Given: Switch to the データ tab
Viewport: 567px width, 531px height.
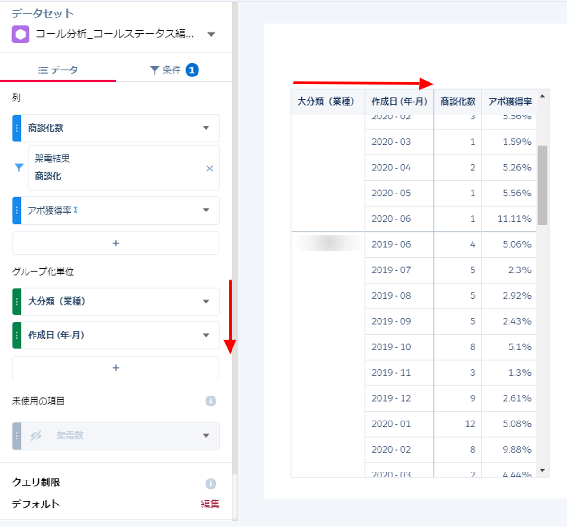Looking at the screenshot, I should point(58,70).
